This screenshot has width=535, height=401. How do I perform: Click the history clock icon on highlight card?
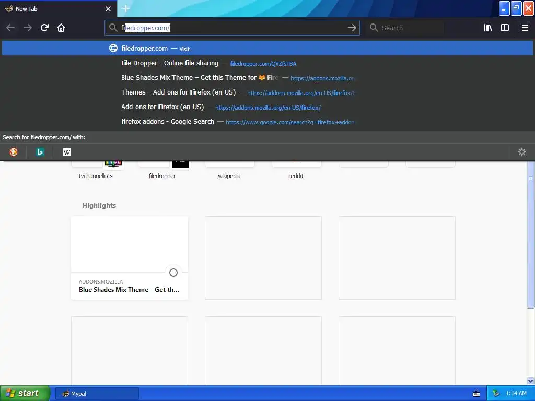(173, 273)
